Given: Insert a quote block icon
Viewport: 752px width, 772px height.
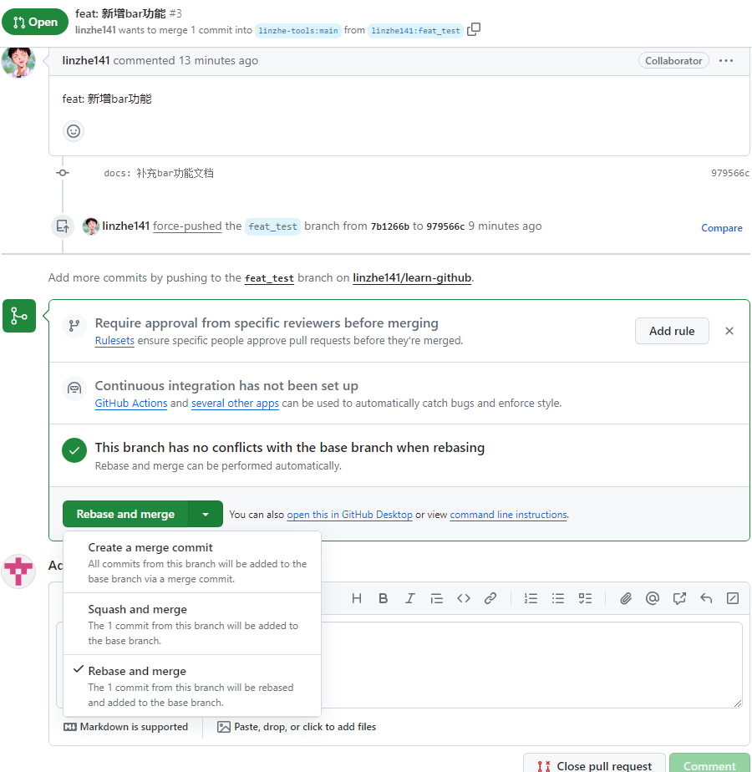Looking at the screenshot, I should pyautogui.click(x=436, y=598).
